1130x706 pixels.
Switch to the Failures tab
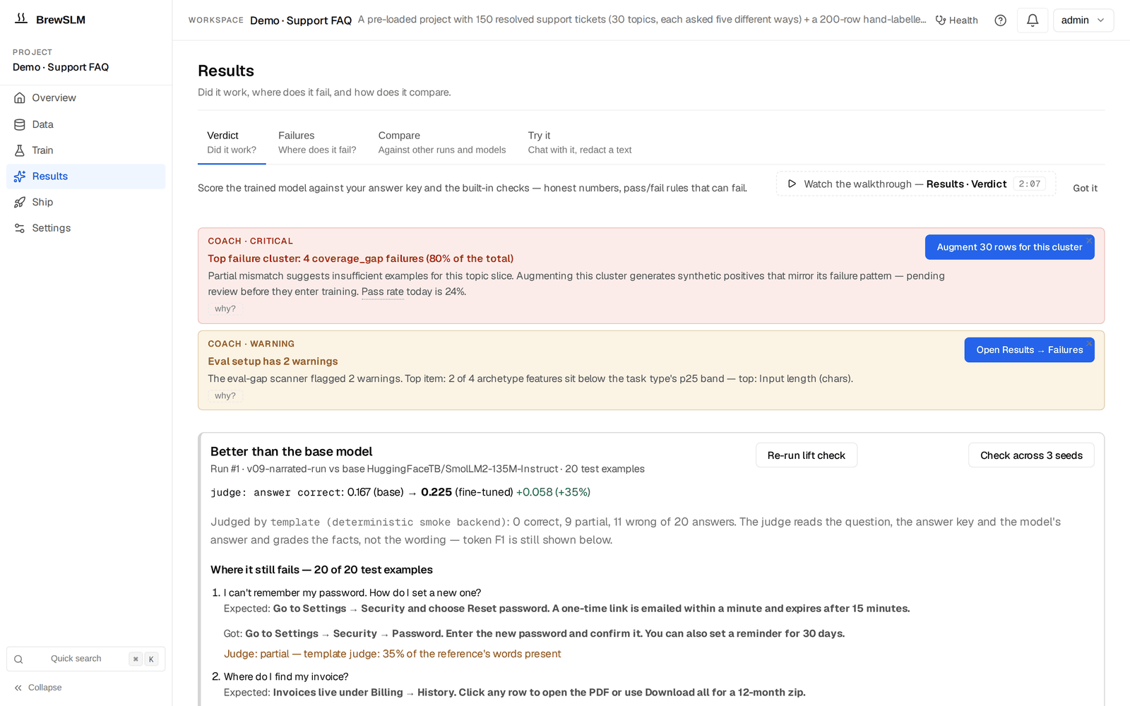[317, 142]
